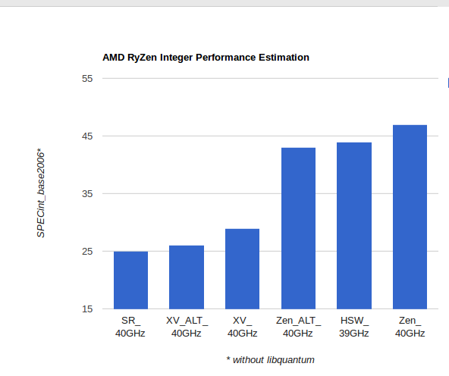The image size is (449, 376).
Task: Click the 'Zen_ 40GHz' axis label
Action: pos(410,327)
